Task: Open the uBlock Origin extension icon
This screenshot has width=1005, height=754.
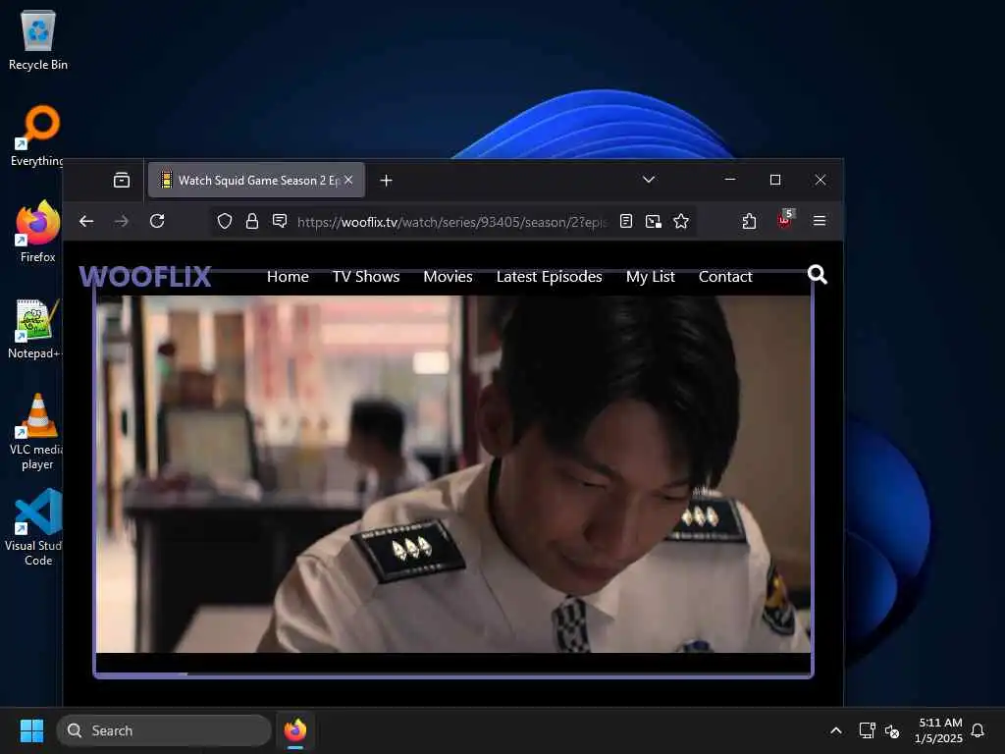Action: [x=785, y=219]
